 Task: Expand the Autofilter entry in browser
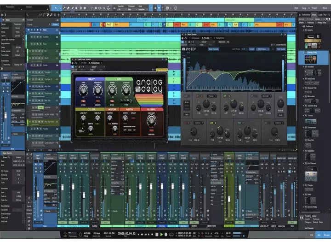coord(303,67)
